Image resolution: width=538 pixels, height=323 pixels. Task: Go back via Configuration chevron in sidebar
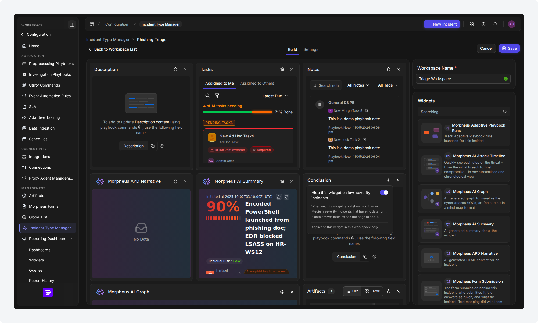pos(22,34)
